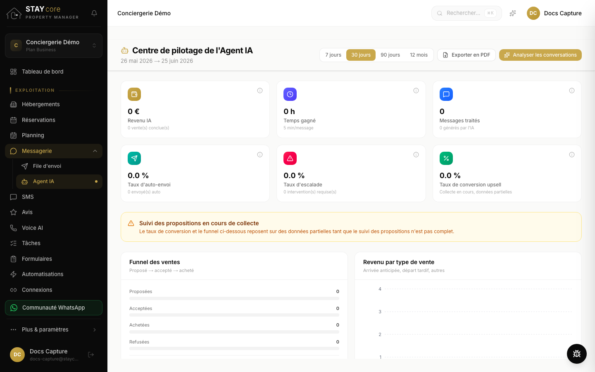Open Réservations page

54,120
